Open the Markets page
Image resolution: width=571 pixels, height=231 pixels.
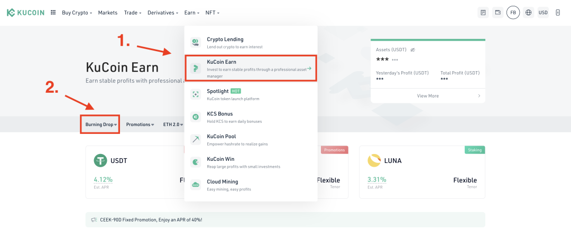108,13
